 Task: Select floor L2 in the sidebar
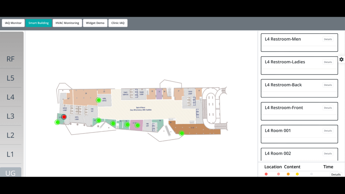10,135
